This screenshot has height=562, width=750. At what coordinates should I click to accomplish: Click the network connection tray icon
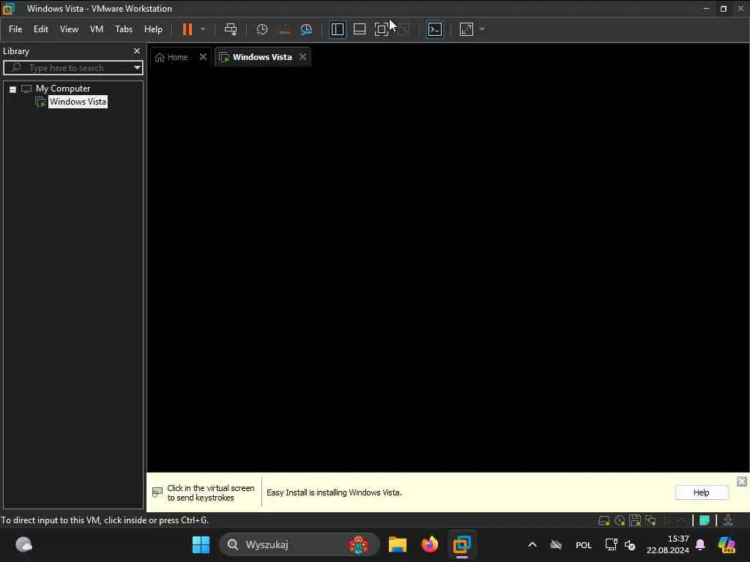[611, 544]
